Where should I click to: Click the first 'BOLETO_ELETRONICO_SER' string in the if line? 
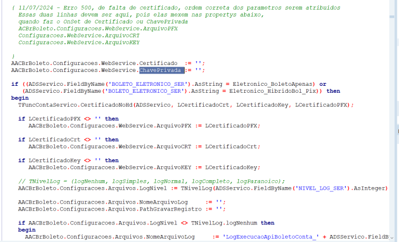[x=148, y=84]
